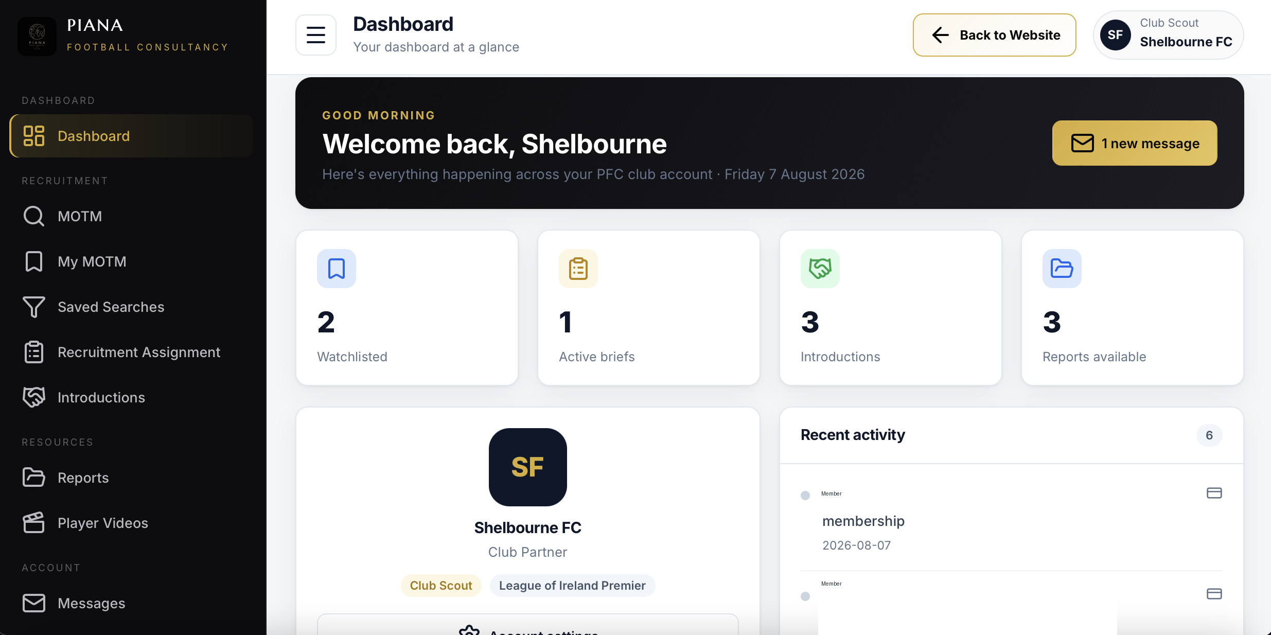Viewport: 1271px width, 635px height.
Task: Open Saved Searches in sidebar
Action: click(131, 307)
